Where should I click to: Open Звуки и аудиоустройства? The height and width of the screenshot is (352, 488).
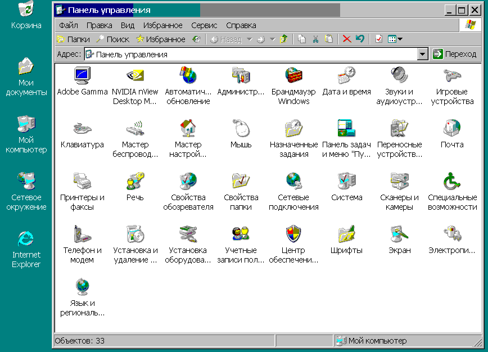(399, 86)
